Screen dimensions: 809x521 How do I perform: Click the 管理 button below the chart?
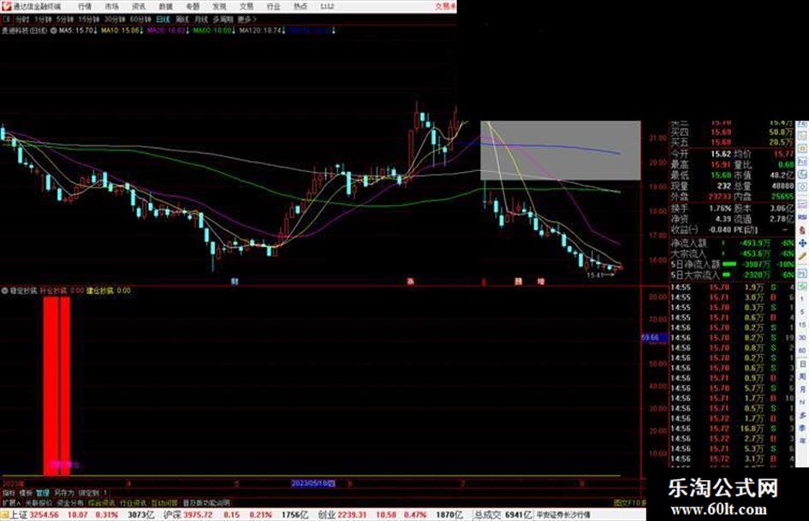[x=43, y=493]
